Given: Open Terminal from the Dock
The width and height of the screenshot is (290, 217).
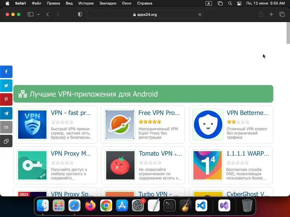Looking at the screenshot, I should [x=170, y=205].
